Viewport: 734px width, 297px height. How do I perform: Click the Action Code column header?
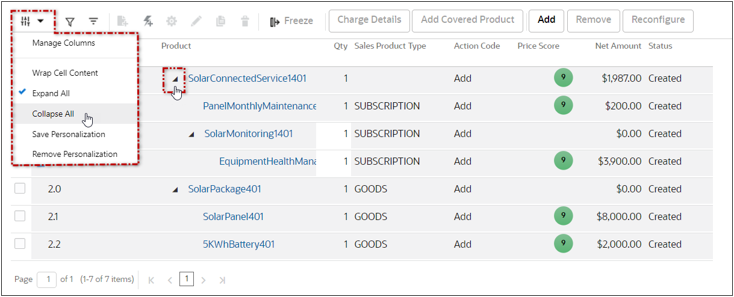point(477,46)
